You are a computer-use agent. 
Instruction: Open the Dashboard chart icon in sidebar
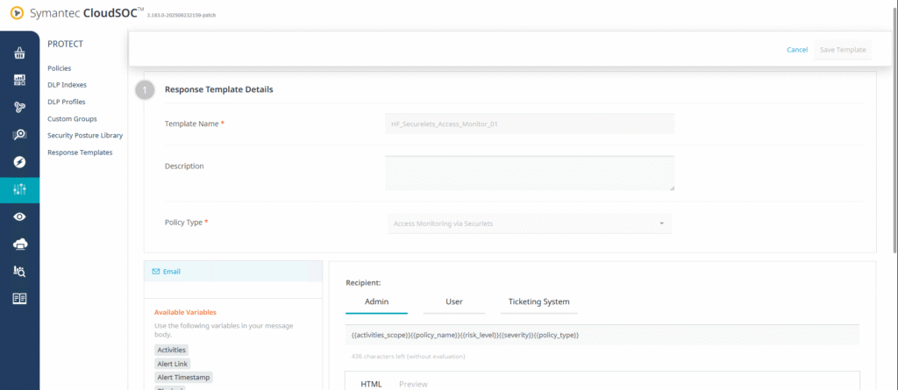point(19,81)
